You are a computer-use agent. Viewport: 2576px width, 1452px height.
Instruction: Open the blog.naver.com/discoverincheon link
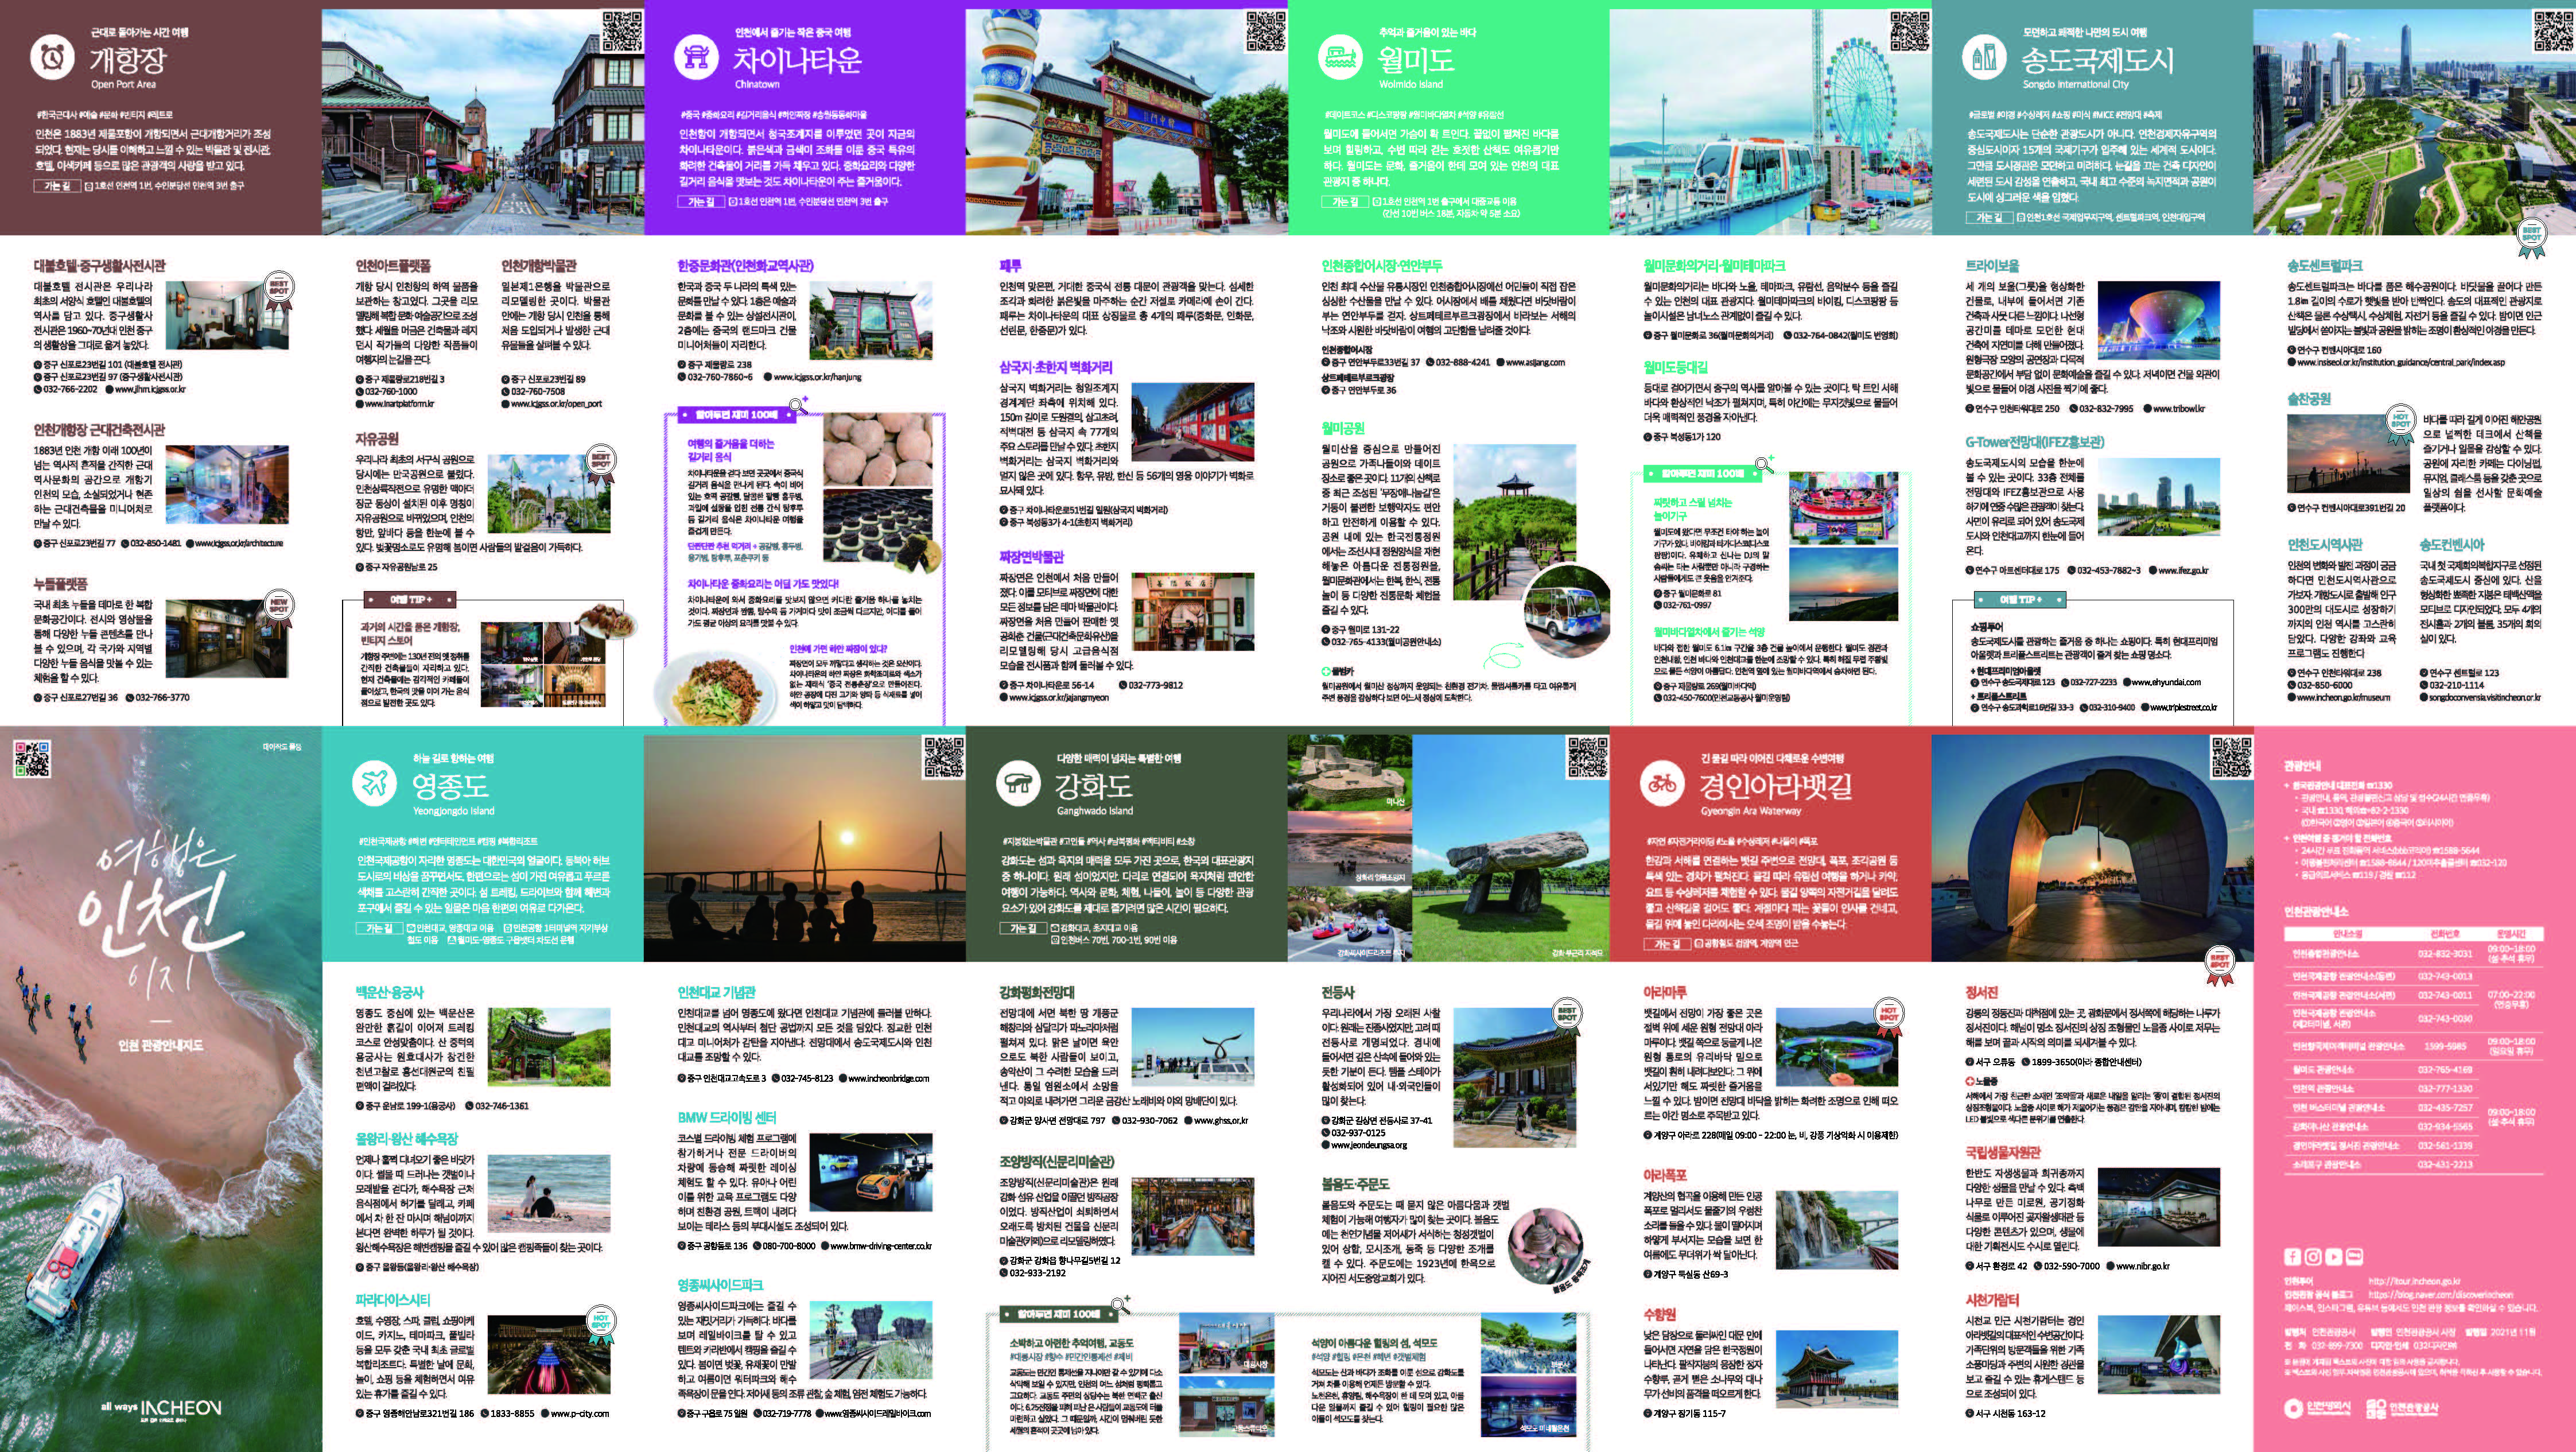click(x=2440, y=1294)
